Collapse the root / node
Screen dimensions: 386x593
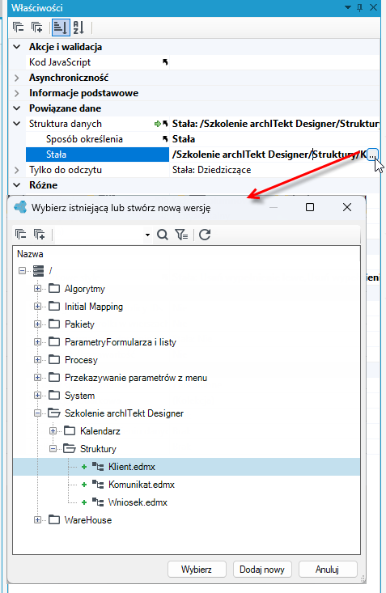click(x=22, y=271)
